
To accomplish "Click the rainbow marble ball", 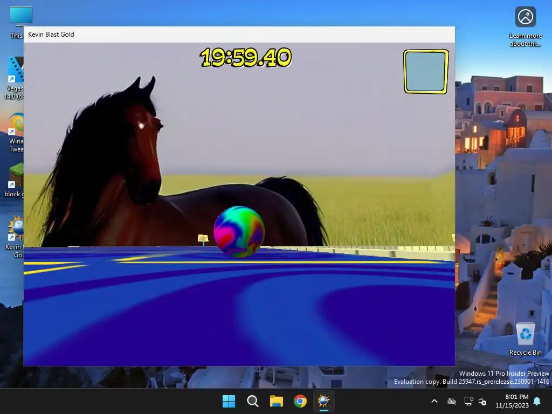I will click(239, 232).
